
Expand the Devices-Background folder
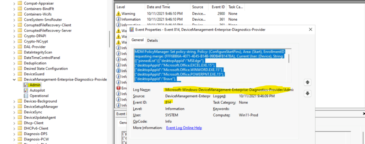click(x=14, y=101)
